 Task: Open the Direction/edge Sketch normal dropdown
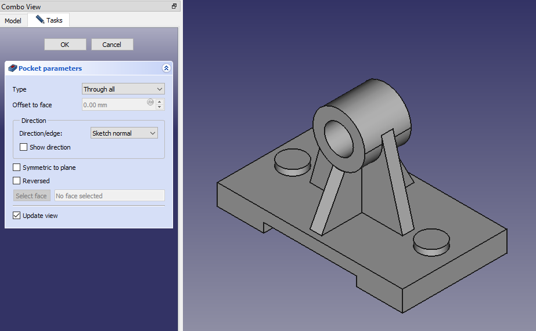[124, 133]
